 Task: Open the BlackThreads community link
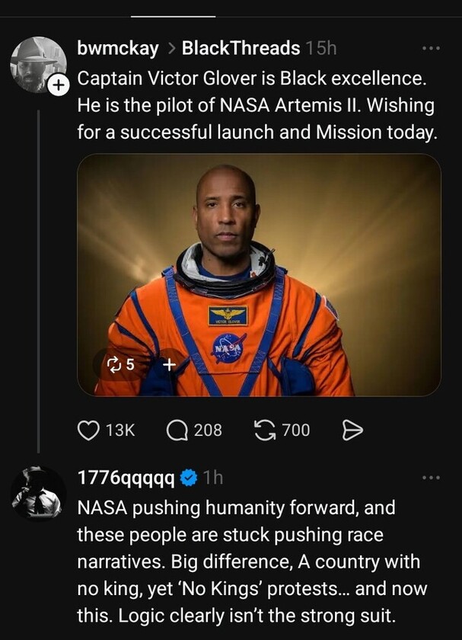pyautogui.click(x=241, y=49)
